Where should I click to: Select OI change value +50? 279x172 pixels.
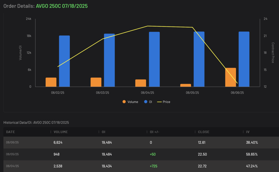pyautogui.click(x=153, y=154)
